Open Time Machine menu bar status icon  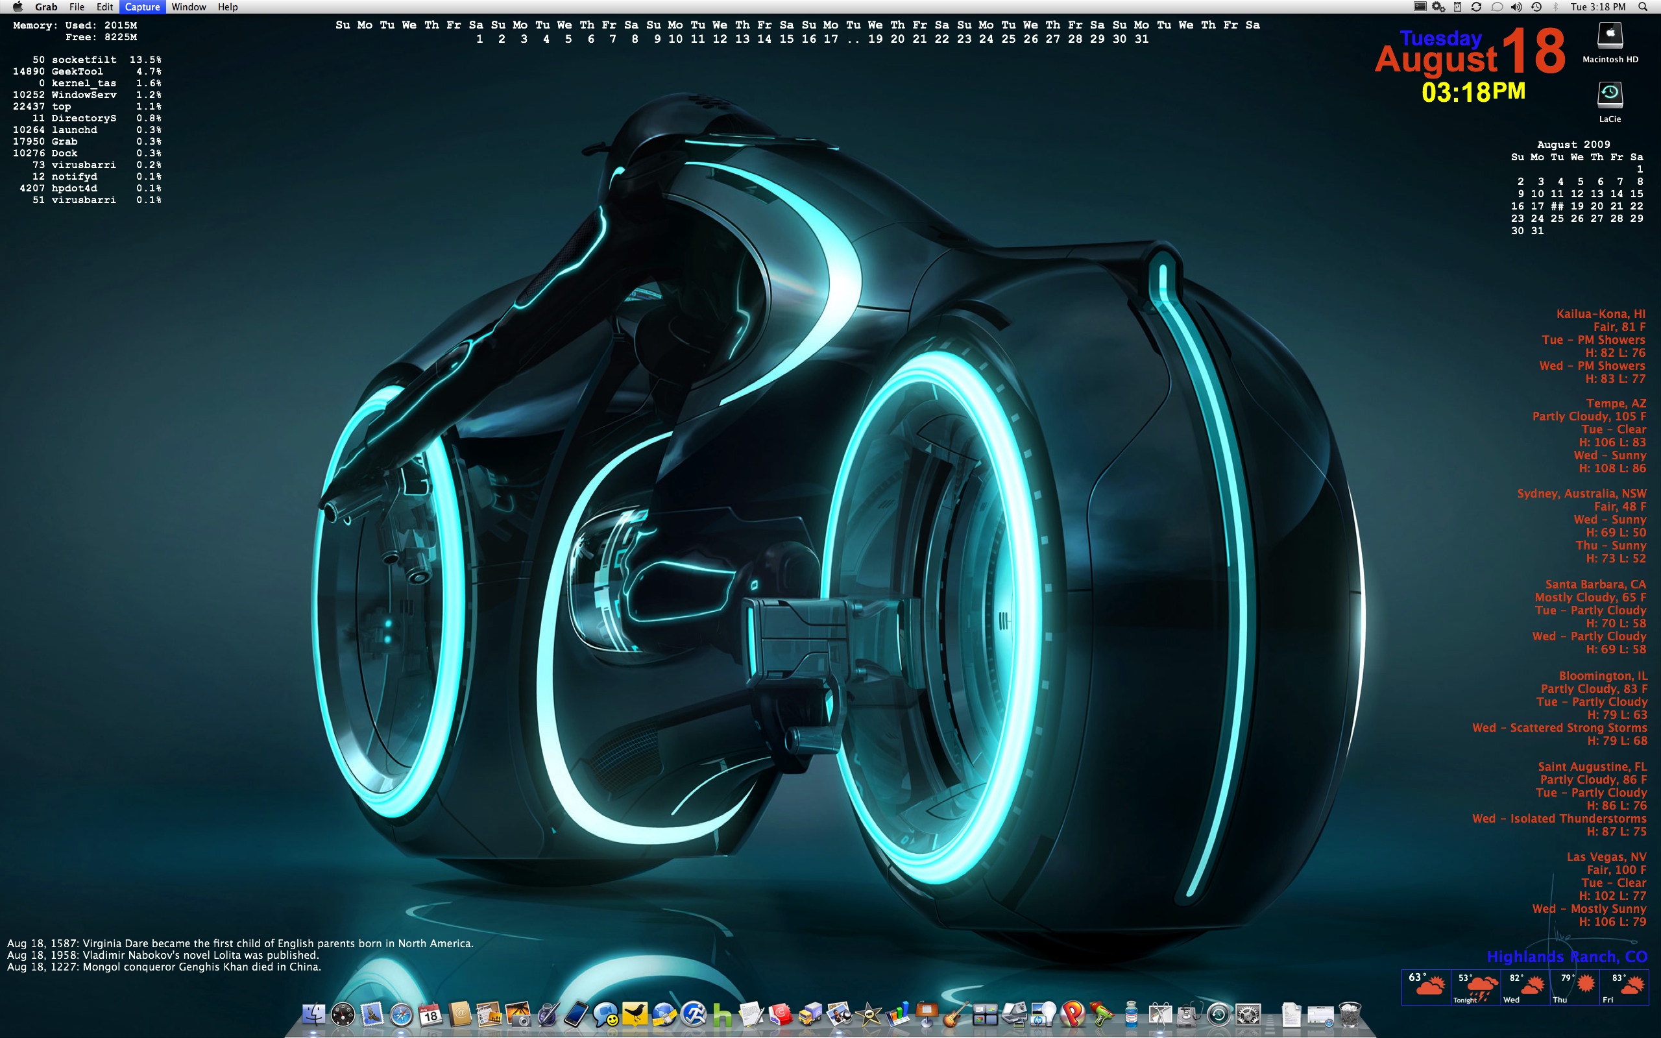(1536, 7)
